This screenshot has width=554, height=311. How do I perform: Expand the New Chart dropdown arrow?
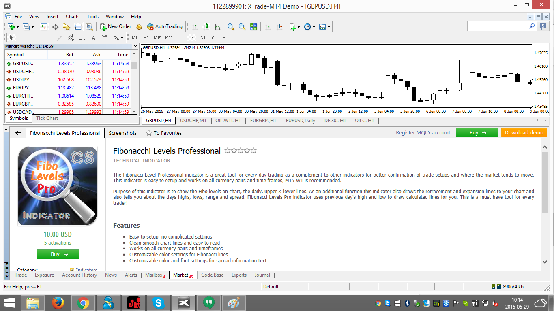click(x=17, y=27)
